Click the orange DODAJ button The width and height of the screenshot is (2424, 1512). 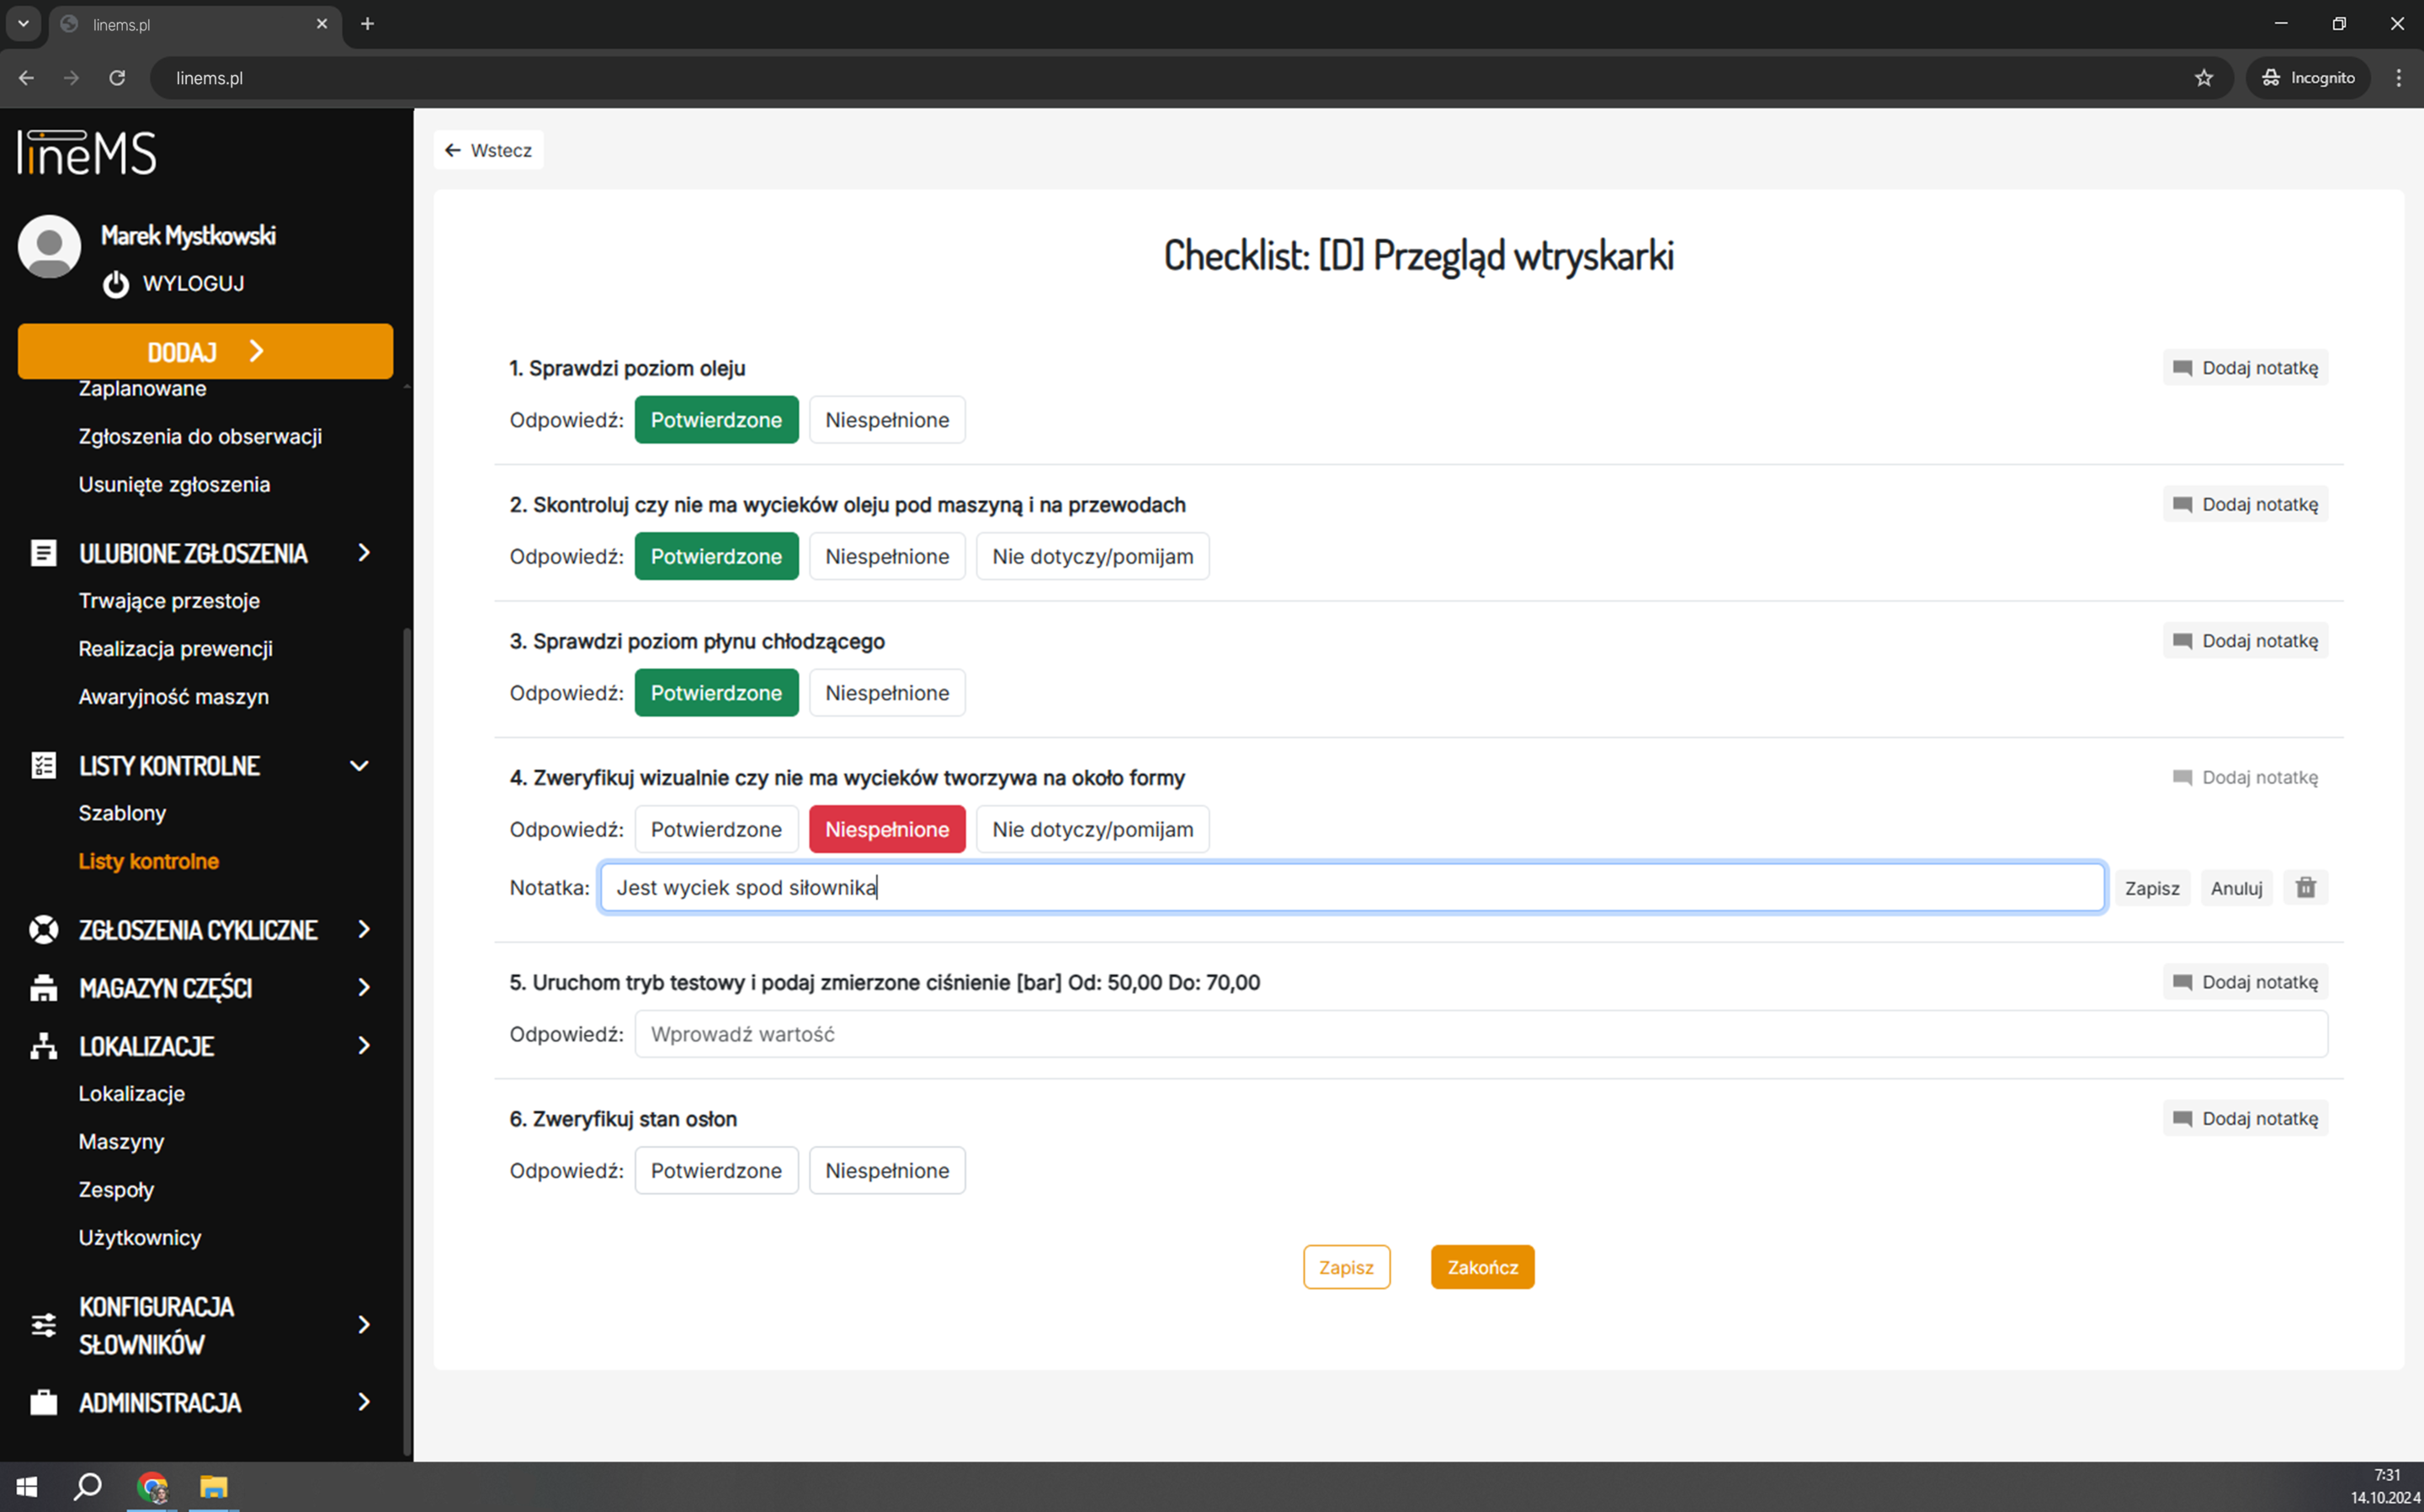tap(205, 351)
